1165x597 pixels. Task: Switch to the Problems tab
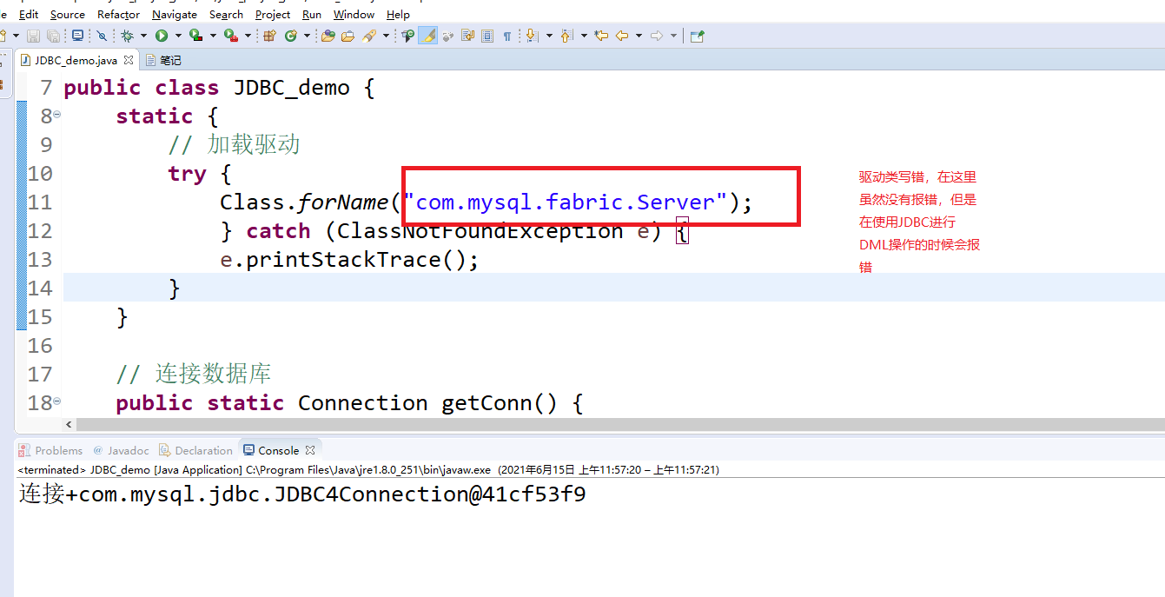(x=59, y=450)
